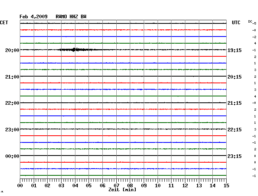The width and height of the screenshot is (258, 196).
Task: Click the 20:00 CET row label
Action: [12, 50]
